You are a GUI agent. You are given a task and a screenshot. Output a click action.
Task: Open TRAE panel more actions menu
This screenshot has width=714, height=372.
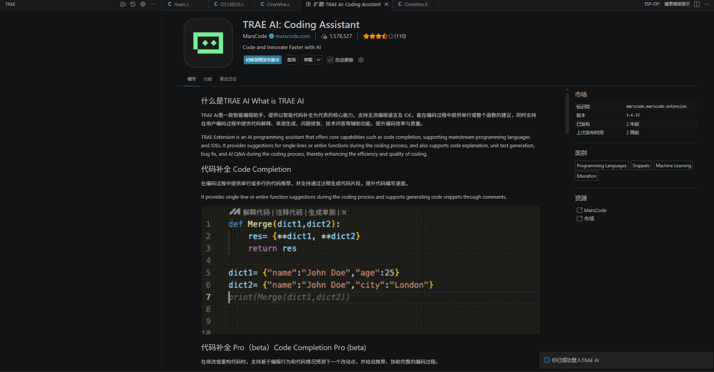[x=153, y=4]
